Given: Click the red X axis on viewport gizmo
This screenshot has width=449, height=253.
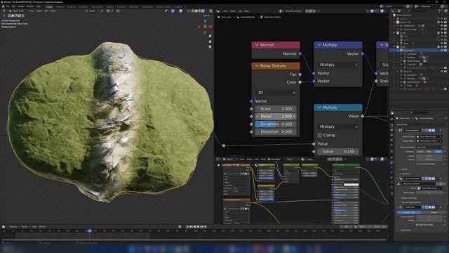Looking at the screenshot, I should click(x=210, y=27).
